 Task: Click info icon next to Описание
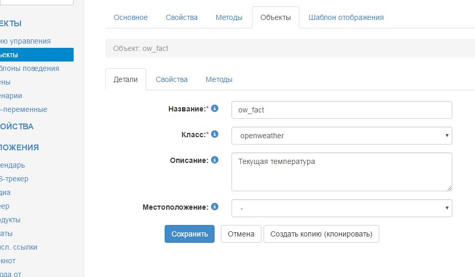[215, 160]
